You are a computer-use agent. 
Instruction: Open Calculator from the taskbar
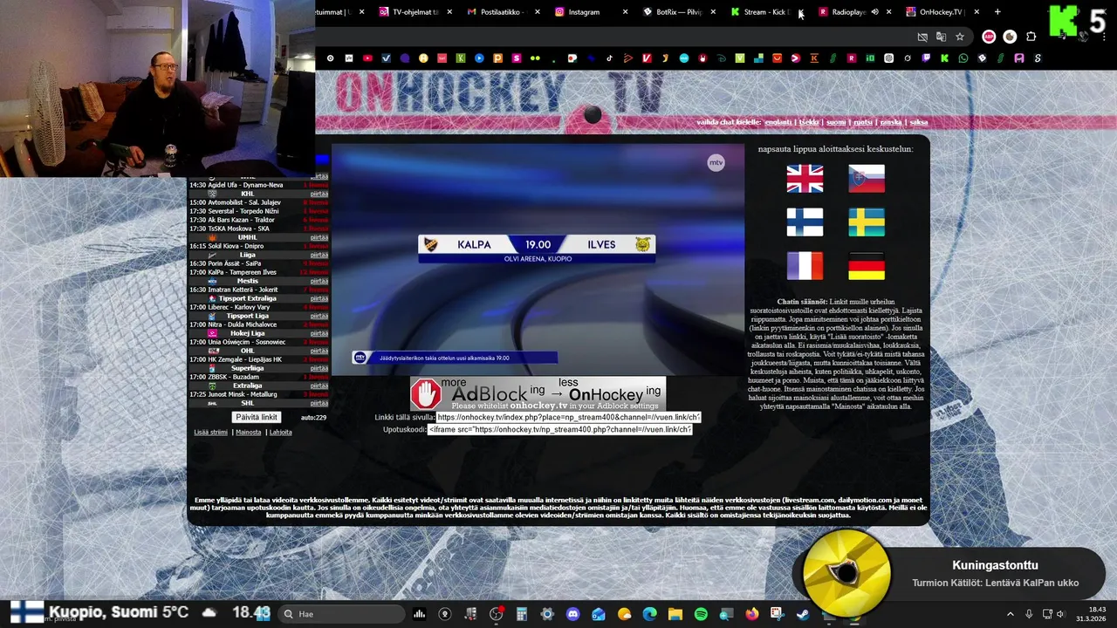521,614
